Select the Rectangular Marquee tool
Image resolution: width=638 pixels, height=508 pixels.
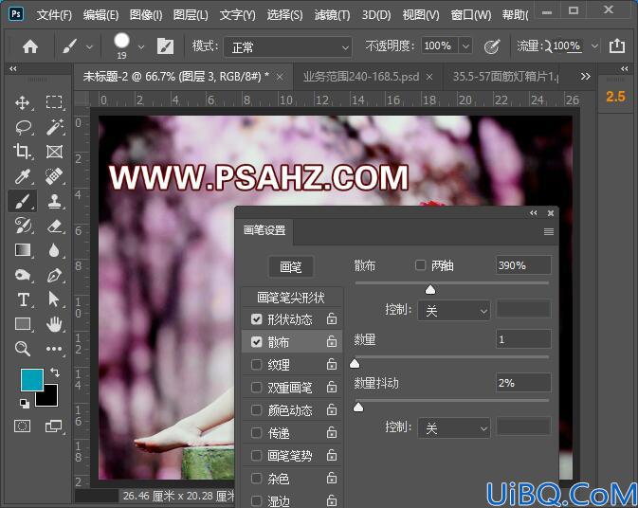click(54, 102)
